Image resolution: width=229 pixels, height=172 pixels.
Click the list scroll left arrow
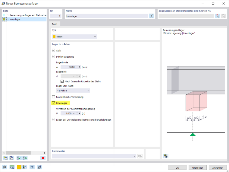[4, 153]
